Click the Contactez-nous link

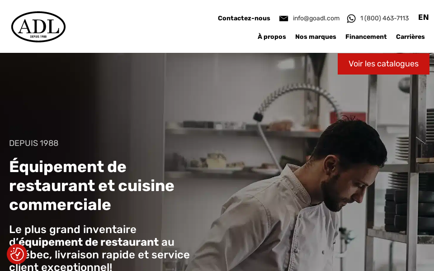pos(244,18)
